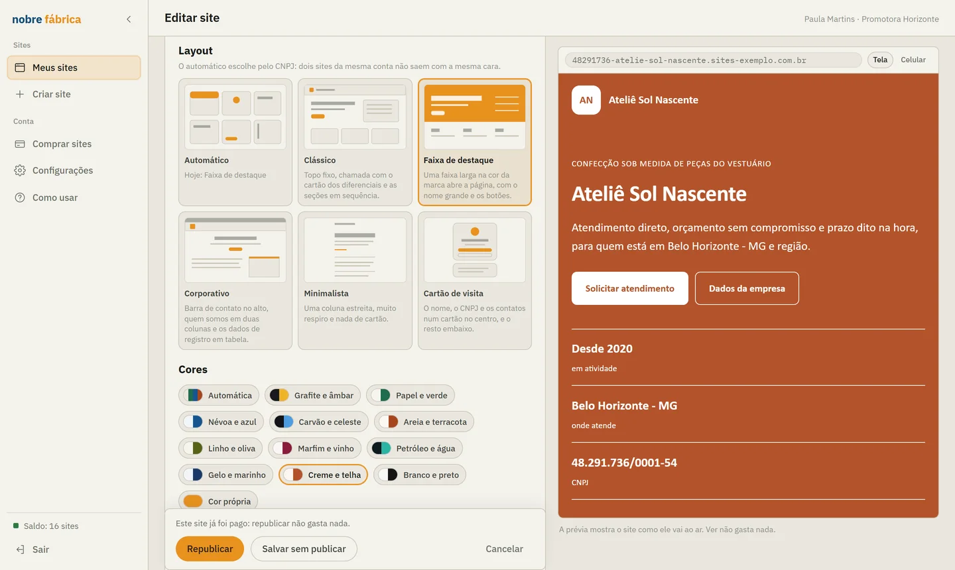955x570 pixels.
Task: Open Configurações from the sidebar
Action: click(x=74, y=170)
